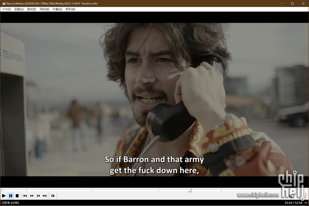
Task: Click the video frame showing the subtitles
Action: click(x=154, y=100)
